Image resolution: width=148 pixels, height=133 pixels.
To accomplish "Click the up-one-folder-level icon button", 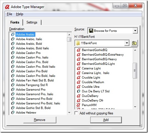I will [134, 43].
